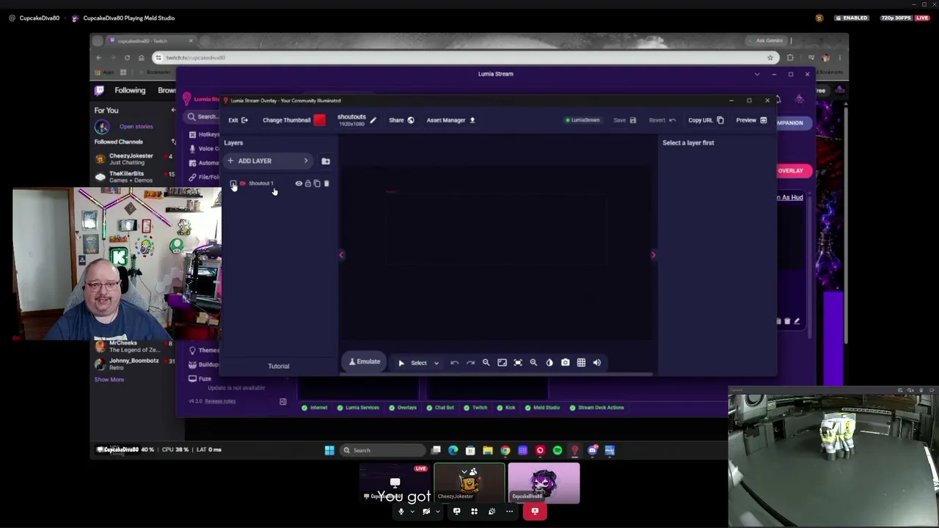Click the Twitch logo in the browser
Image resolution: width=939 pixels, height=528 pixels.
click(99, 90)
